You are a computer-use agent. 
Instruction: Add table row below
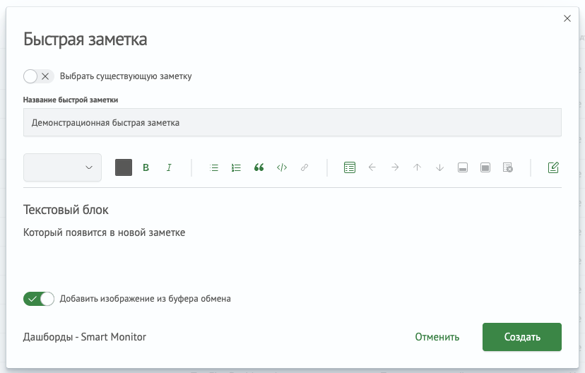(440, 167)
